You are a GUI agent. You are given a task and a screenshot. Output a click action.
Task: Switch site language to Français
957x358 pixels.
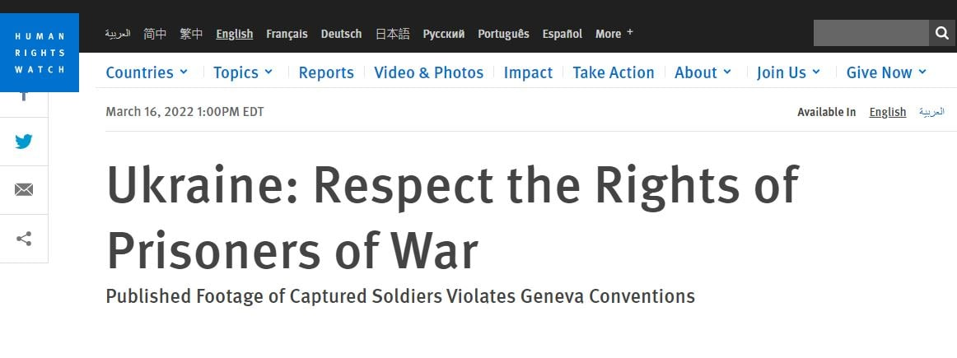pyautogui.click(x=287, y=34)
